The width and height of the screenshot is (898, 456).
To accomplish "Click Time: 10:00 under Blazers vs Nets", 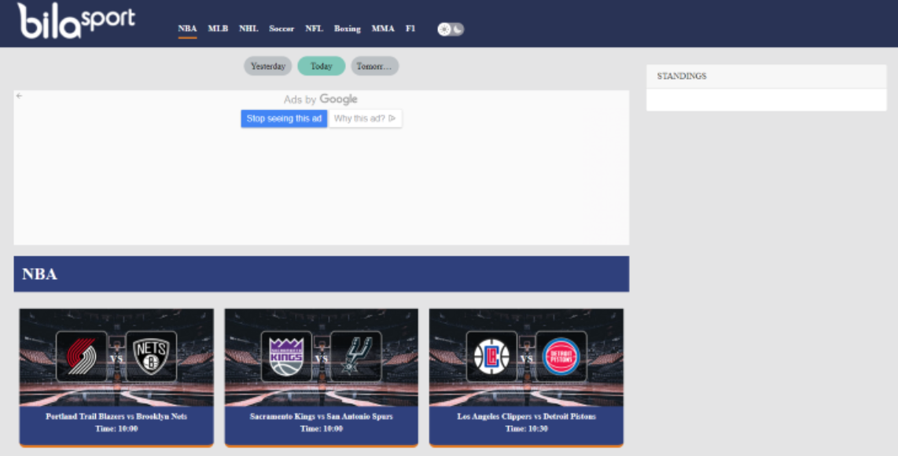I will (x=116, y=428).
